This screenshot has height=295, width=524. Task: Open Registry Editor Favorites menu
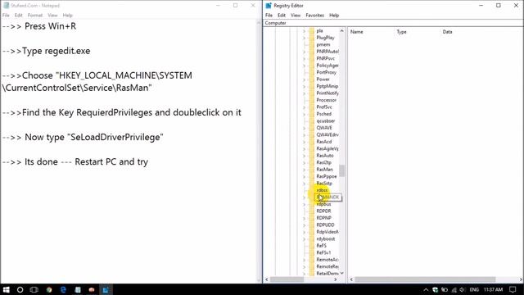coord(314,16)
